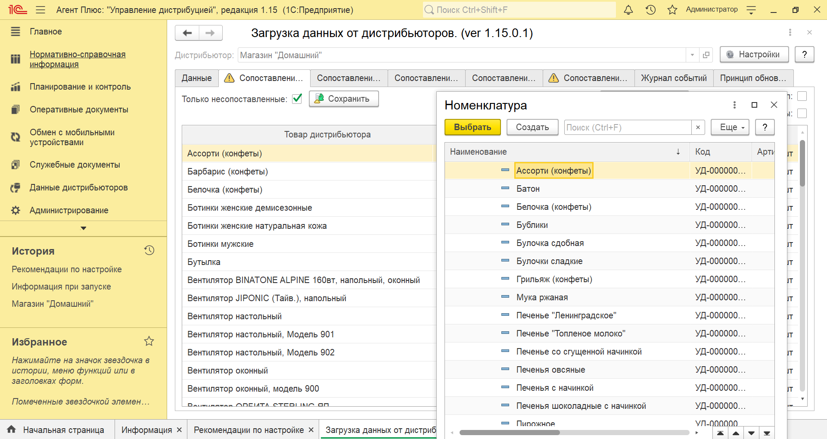Close the Информация bottom tab
The image size is (827, 439).
click(x=180, y=430)
